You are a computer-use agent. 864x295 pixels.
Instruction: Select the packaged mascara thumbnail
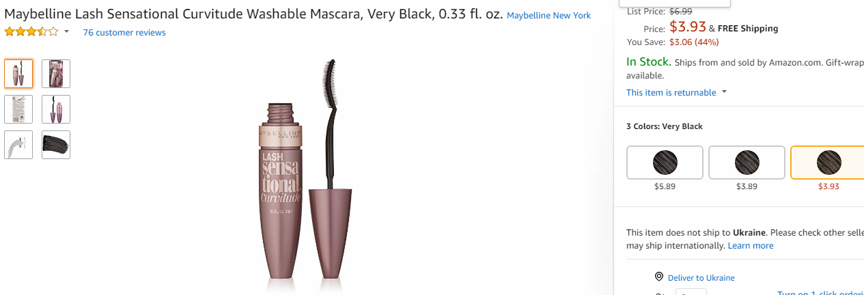click(x=56, y=74)
